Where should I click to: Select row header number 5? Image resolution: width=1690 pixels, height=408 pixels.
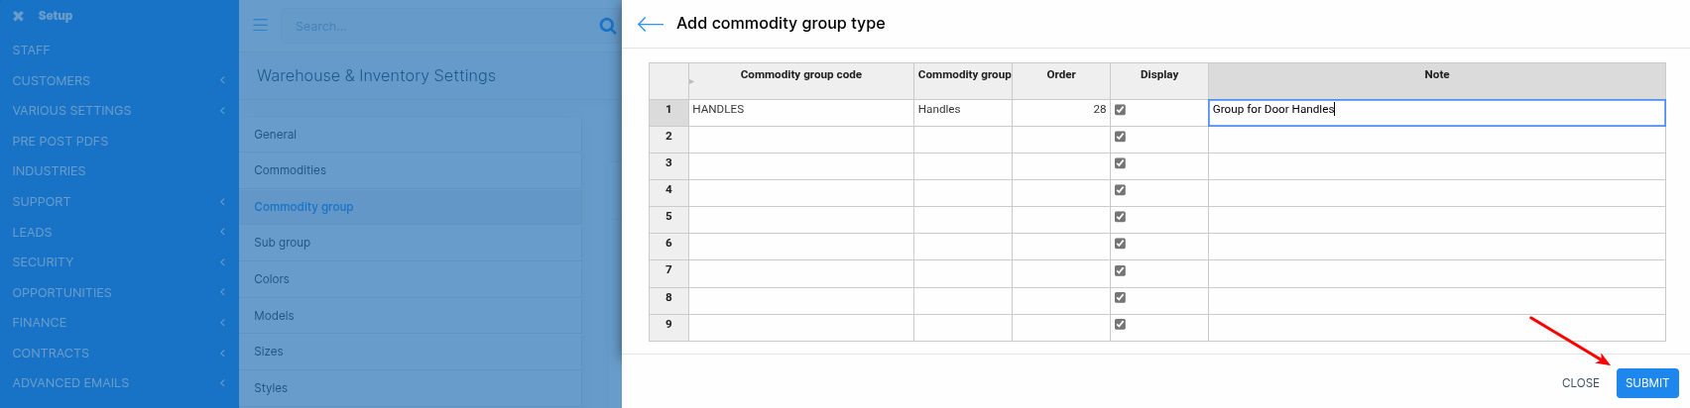(668, 217)
